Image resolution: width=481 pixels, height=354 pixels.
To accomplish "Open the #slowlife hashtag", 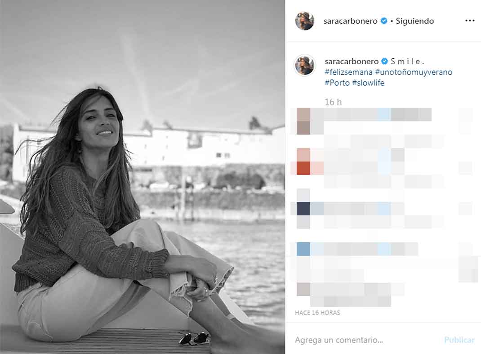I will click(x=368, y=83).
